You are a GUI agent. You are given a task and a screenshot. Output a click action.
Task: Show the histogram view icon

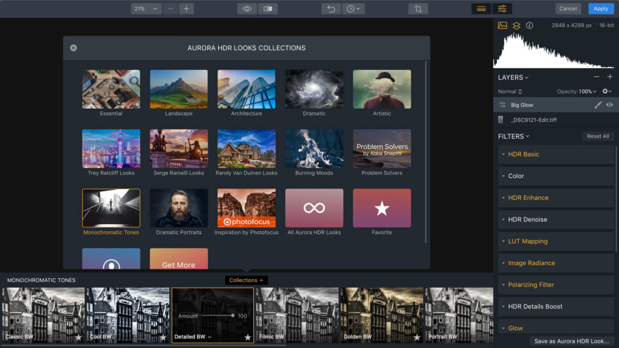(x=502, y=25)
